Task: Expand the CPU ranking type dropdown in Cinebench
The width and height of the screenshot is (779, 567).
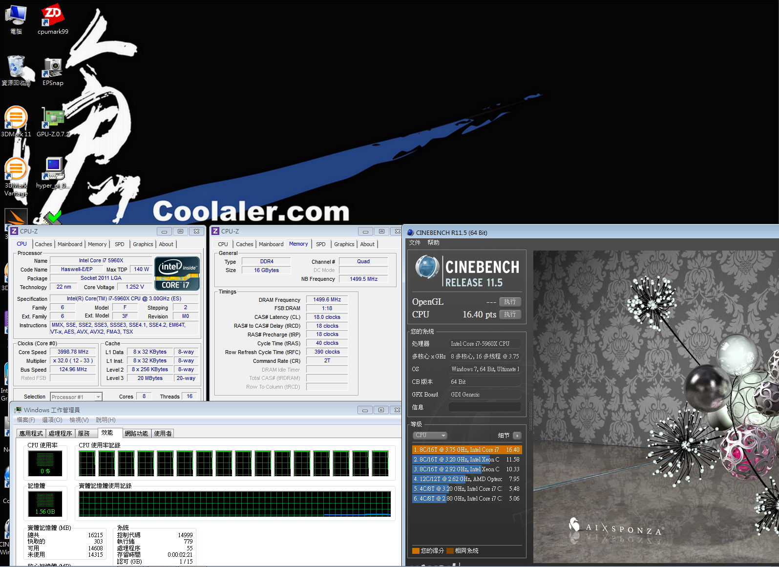Action: (430, 436)
